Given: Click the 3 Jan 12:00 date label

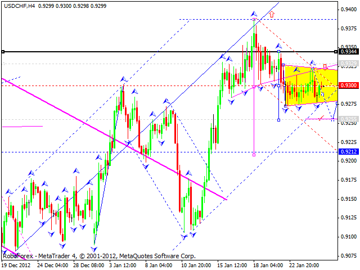Looking at the screenshot, I should pyautogui.click(x=123, y=265).
